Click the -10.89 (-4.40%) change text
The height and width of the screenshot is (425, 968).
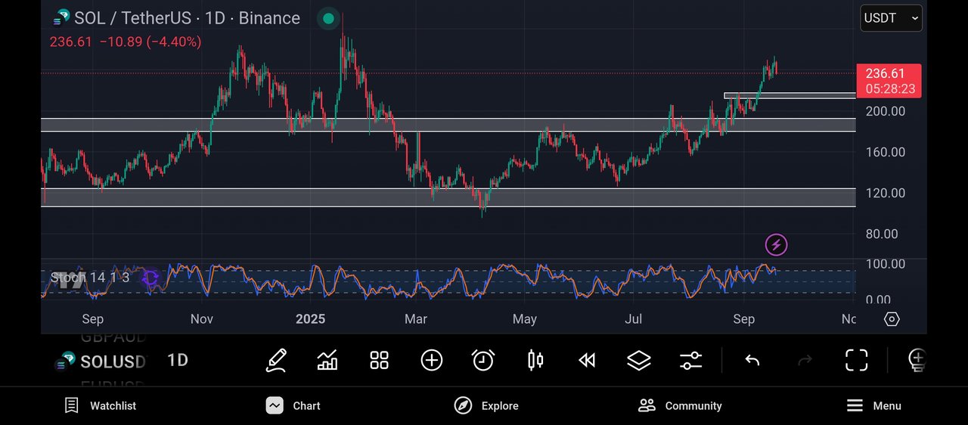tap(150, 42)
